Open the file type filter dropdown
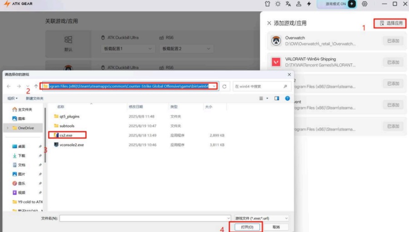The width and height of the screenshot is (409, 232). (261, 218)
